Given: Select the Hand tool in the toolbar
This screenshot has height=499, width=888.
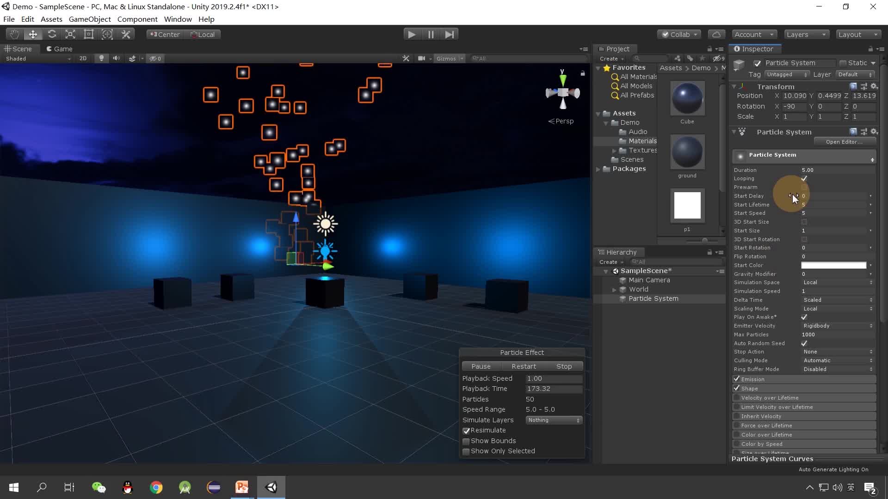Looking at the screenshot, I should pos(14,34).
